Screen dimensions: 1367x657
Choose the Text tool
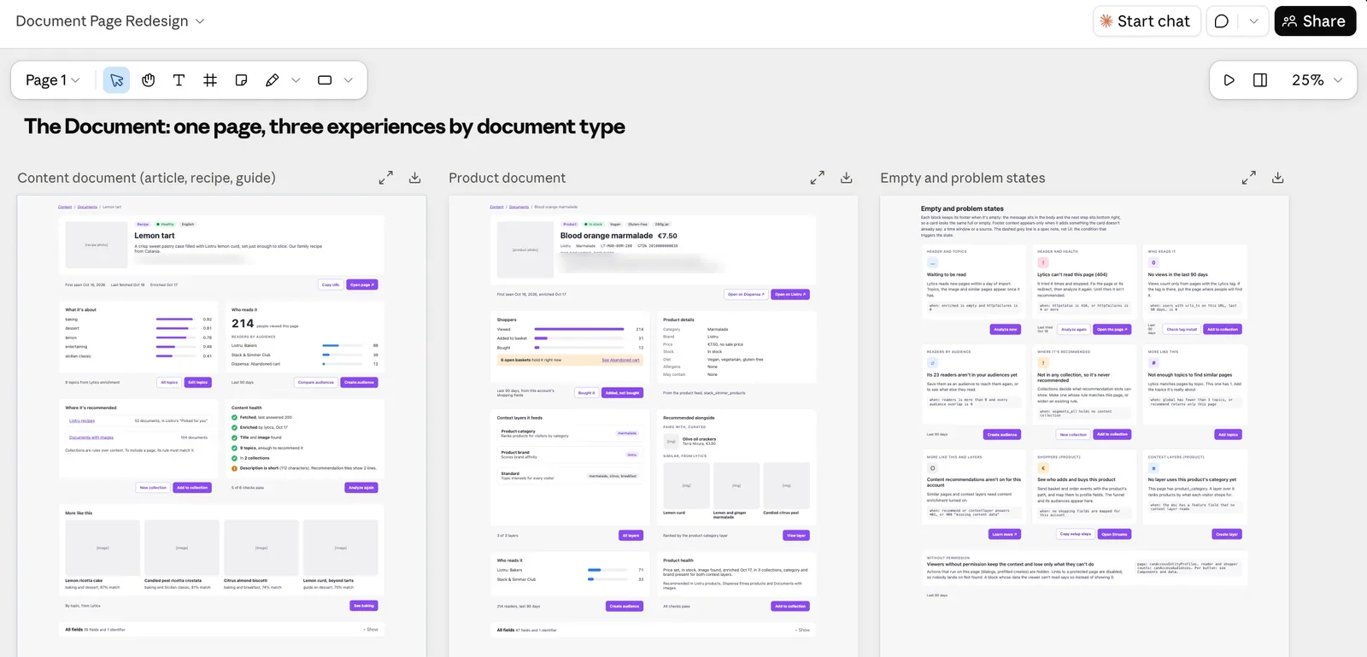179,80
